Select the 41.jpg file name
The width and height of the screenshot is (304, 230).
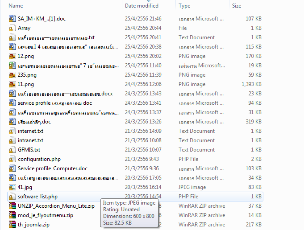tap(25, 187)
